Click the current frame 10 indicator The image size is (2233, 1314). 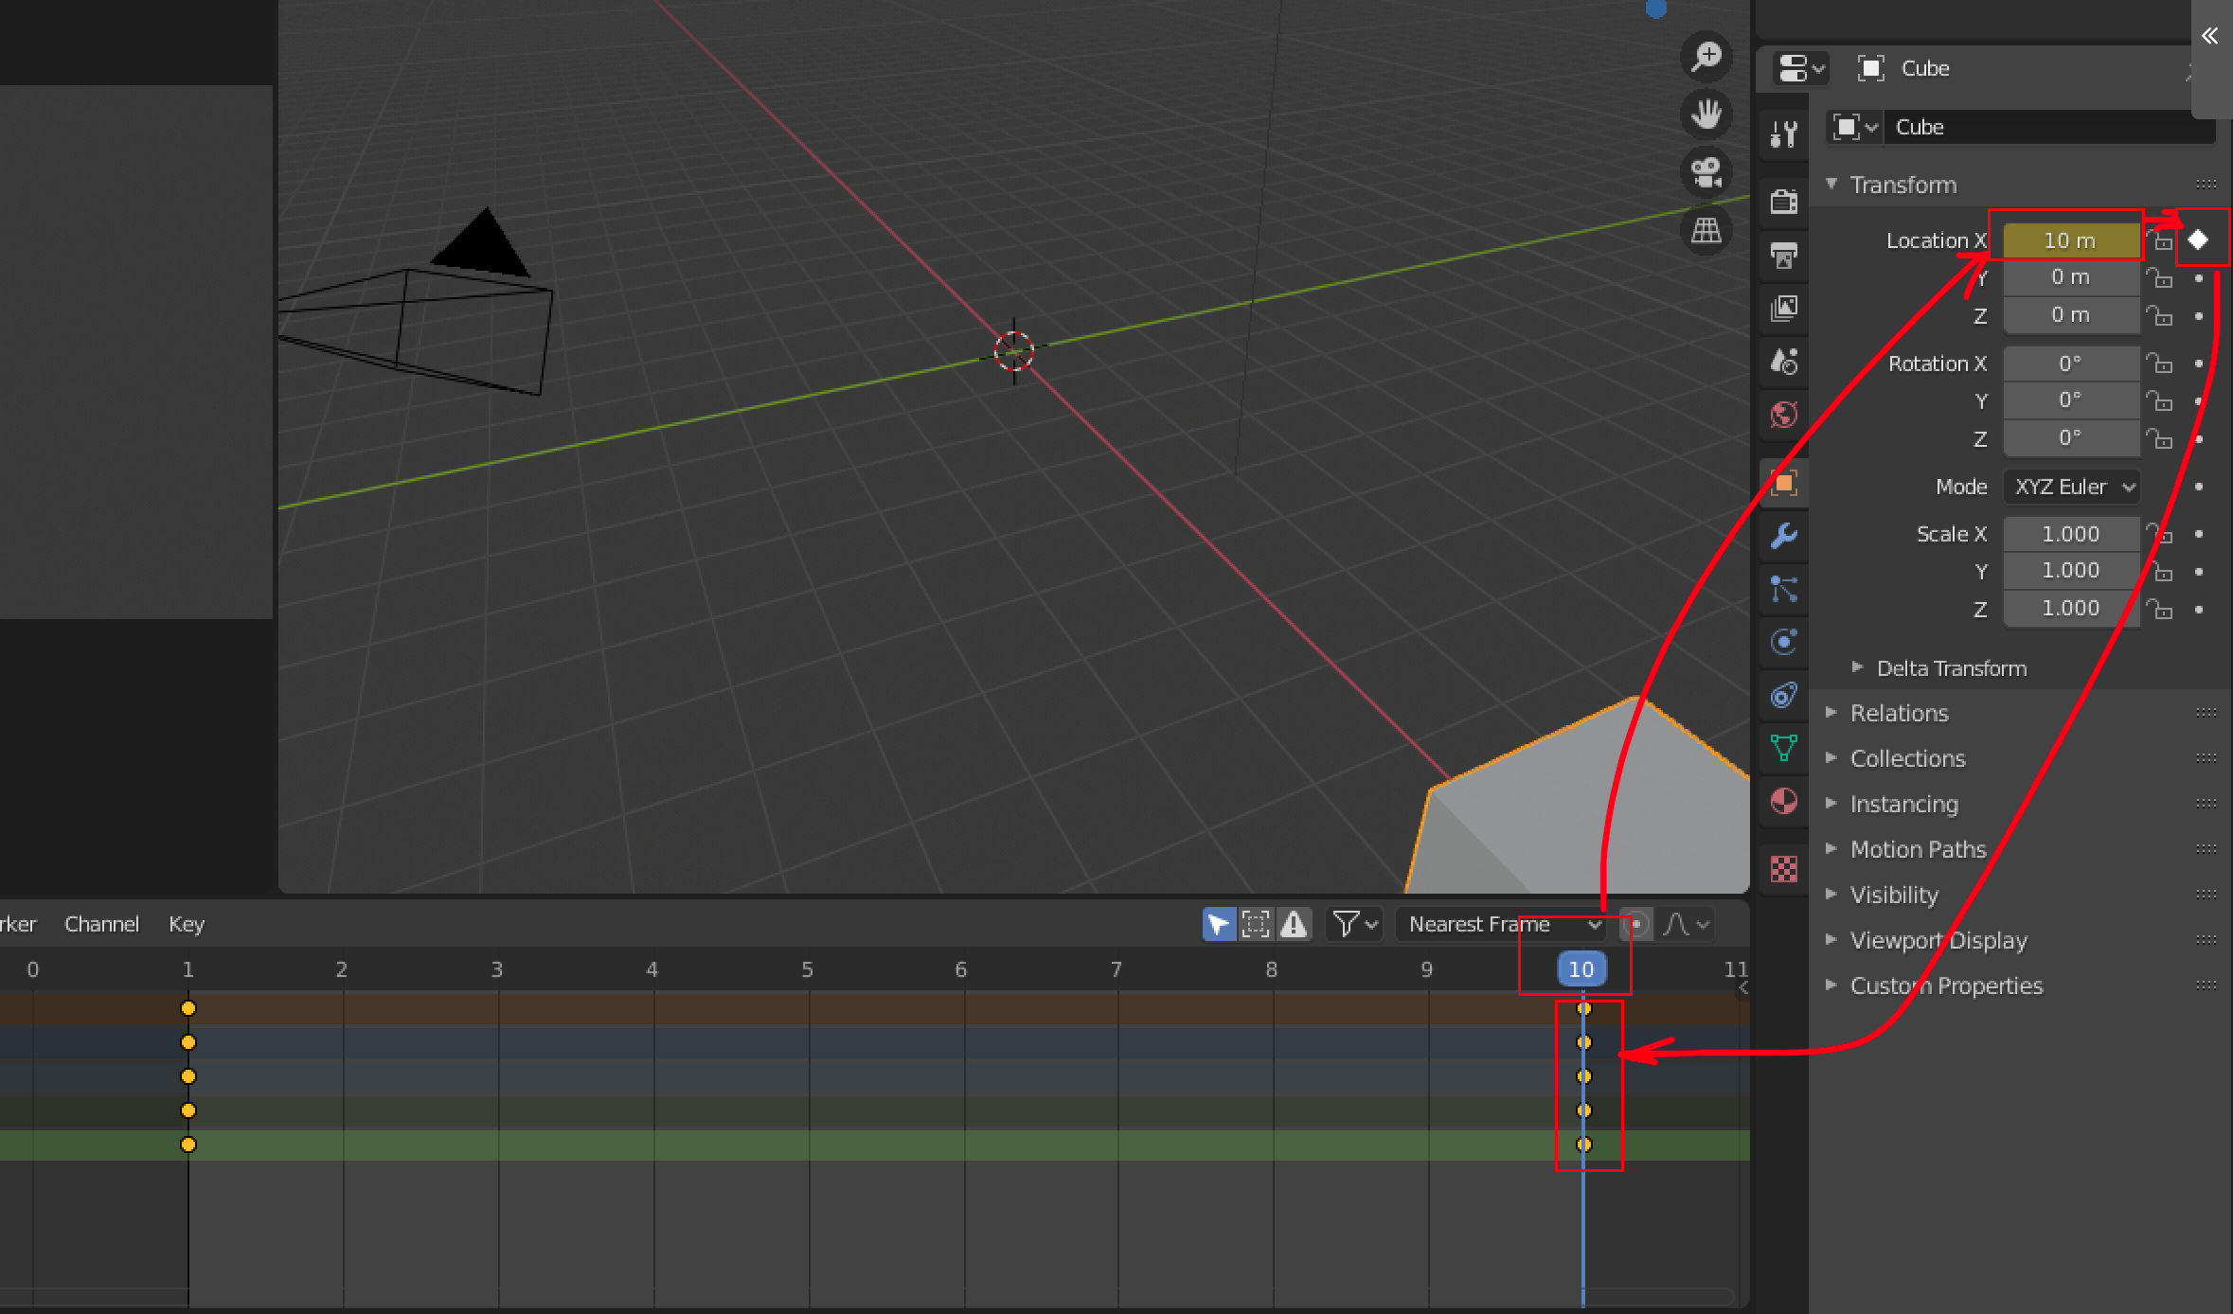(x=1581, y=969)
